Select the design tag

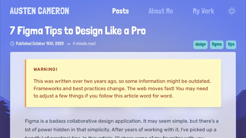pos(200,44)
